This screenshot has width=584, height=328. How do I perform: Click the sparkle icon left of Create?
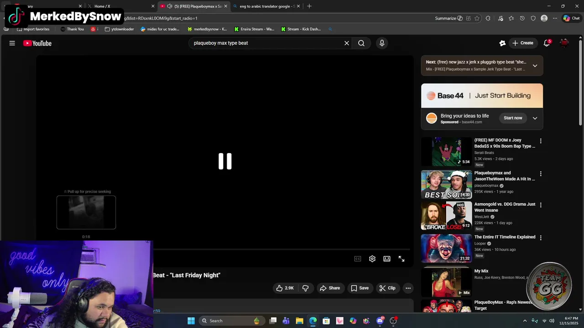pyautogui.click(x=502, y=43)
